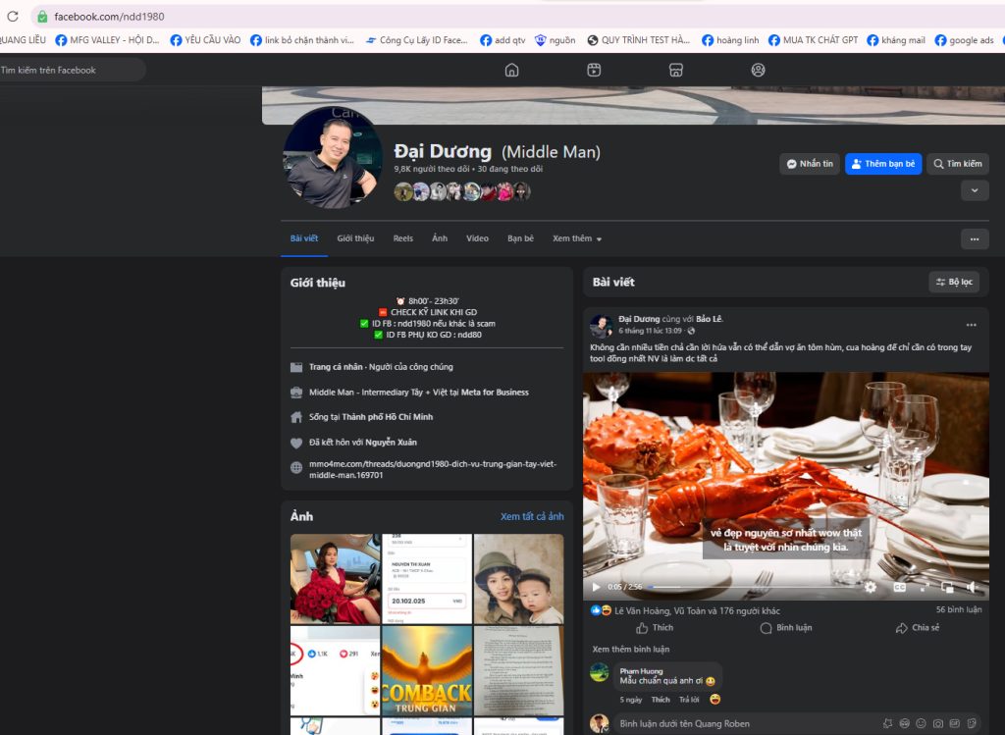Go to Facebook Home feed icon
1005x735 pixels.
(x=511, y=70)
